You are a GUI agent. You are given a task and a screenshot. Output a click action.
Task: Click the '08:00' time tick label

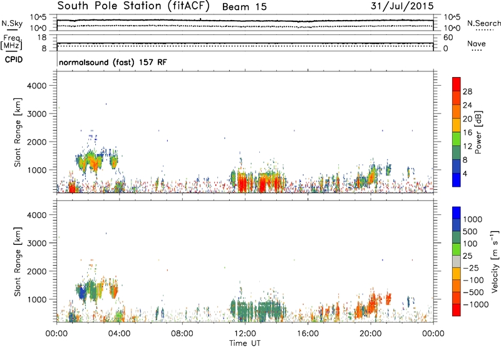pos(182,334)
